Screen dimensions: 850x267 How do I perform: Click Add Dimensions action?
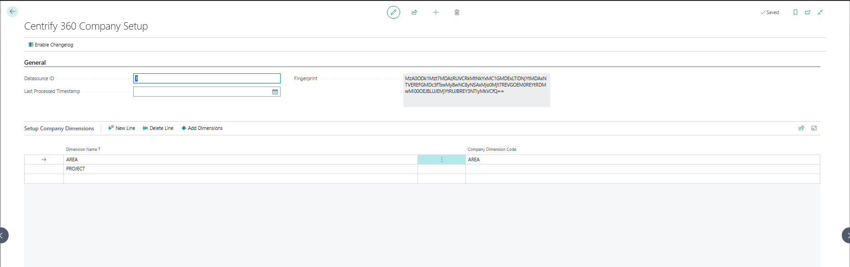(202, 128)
